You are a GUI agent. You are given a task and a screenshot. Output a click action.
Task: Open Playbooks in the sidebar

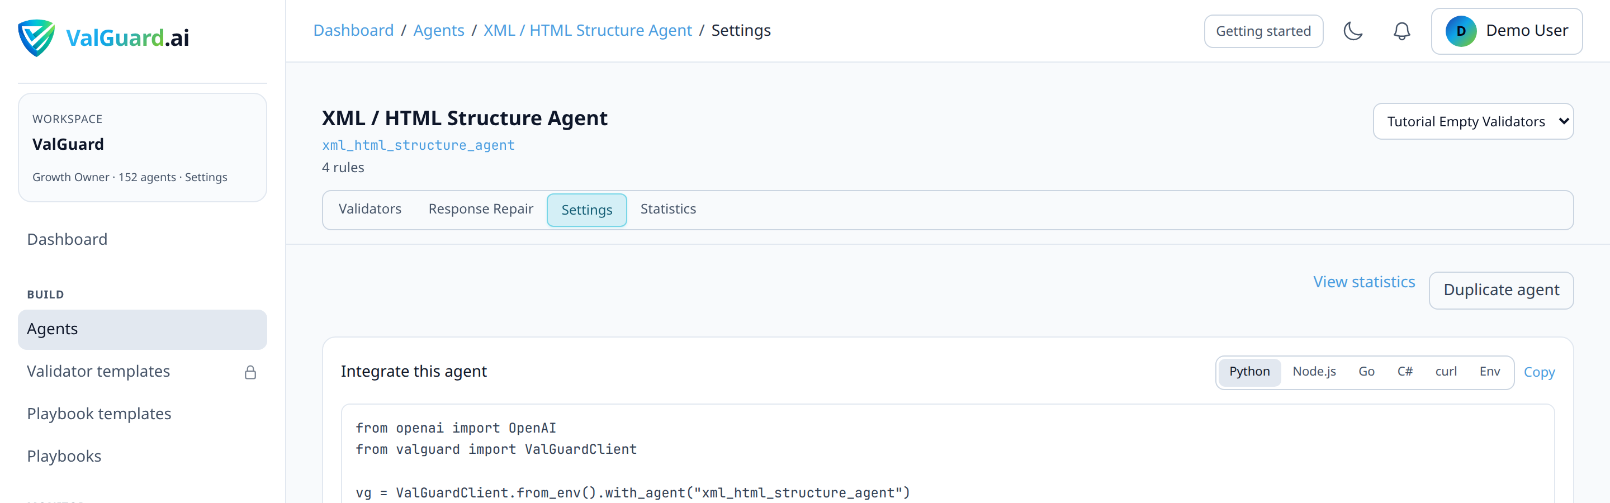(x=143, y=457)
